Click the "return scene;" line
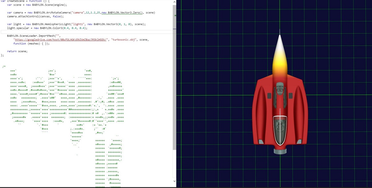372x188 pixels. (17, 51)
